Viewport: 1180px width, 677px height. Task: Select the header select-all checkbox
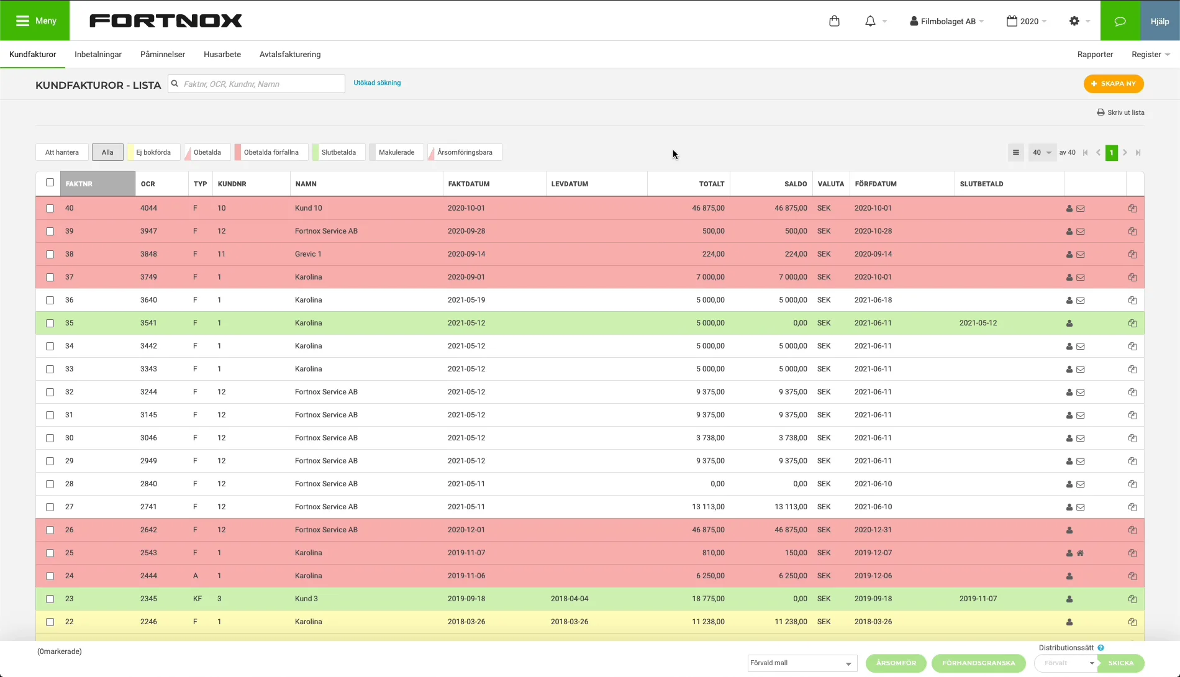click(x=50, y=183)
